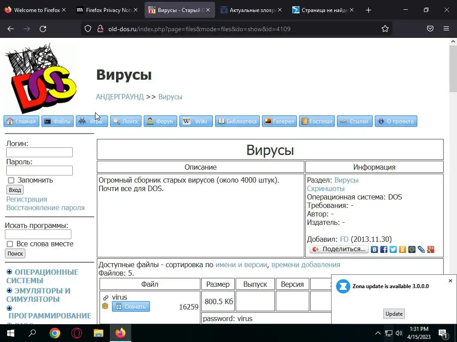This screenshot has height=342, width=457.
Task: Focus the Пароль input field
Action: (39, 171)
